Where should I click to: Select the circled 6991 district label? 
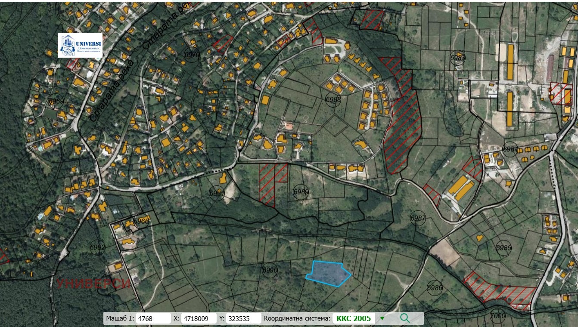(217, 194)
